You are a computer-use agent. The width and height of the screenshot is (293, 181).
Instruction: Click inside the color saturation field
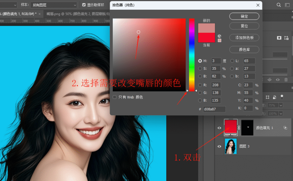coord(149,55)
